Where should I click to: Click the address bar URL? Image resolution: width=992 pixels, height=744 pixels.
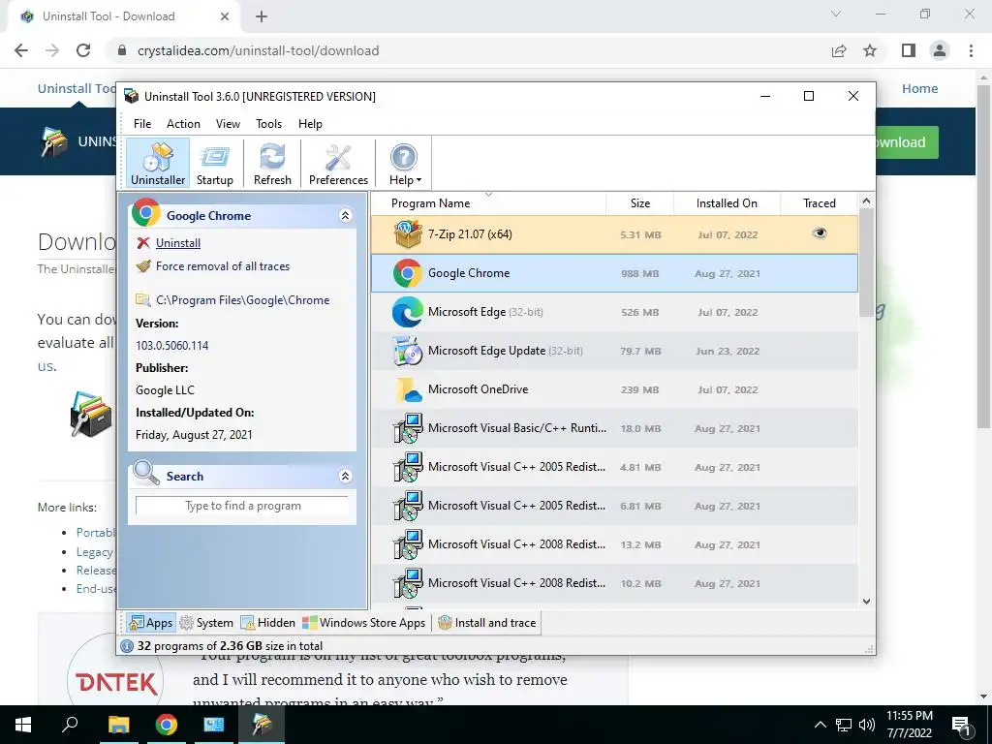258,50
